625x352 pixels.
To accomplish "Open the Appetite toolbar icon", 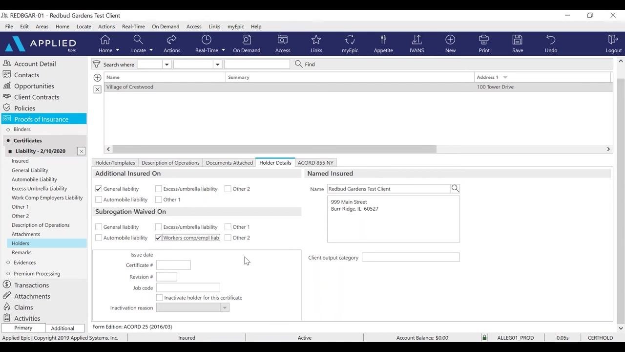I will pos(383,40).
